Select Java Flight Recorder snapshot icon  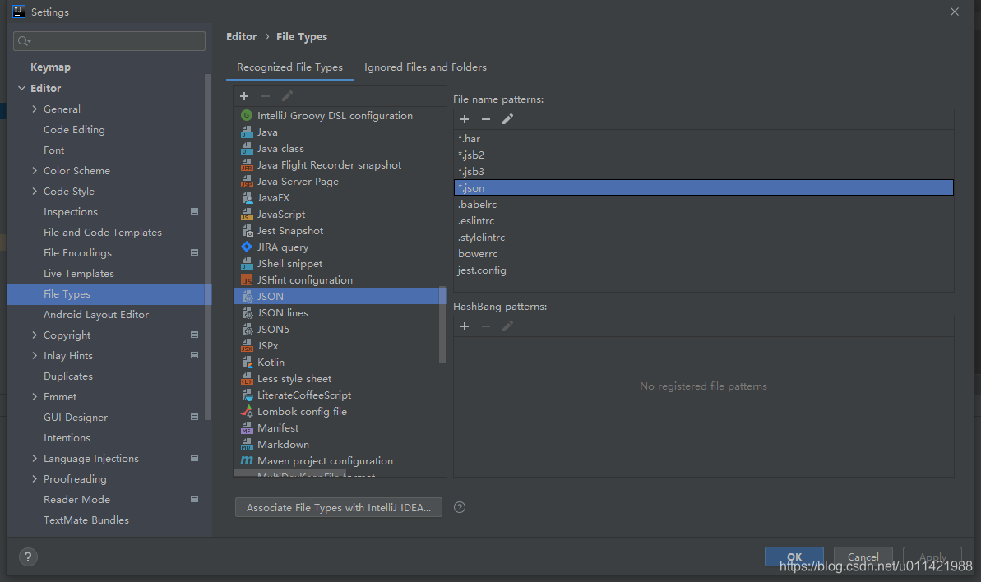point(247,164)
